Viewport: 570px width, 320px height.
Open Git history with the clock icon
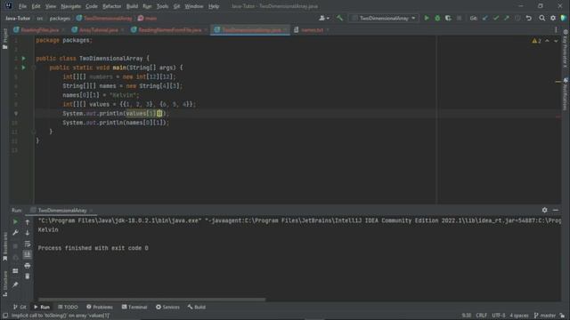pyautogui.click(x=517, y=18)
